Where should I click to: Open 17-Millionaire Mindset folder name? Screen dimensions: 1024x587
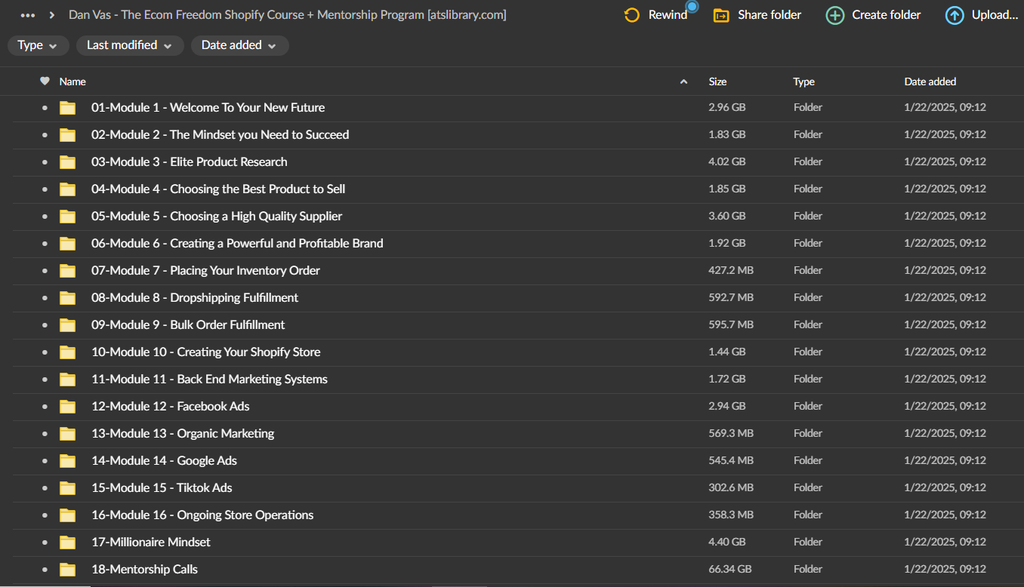(151, 542)
